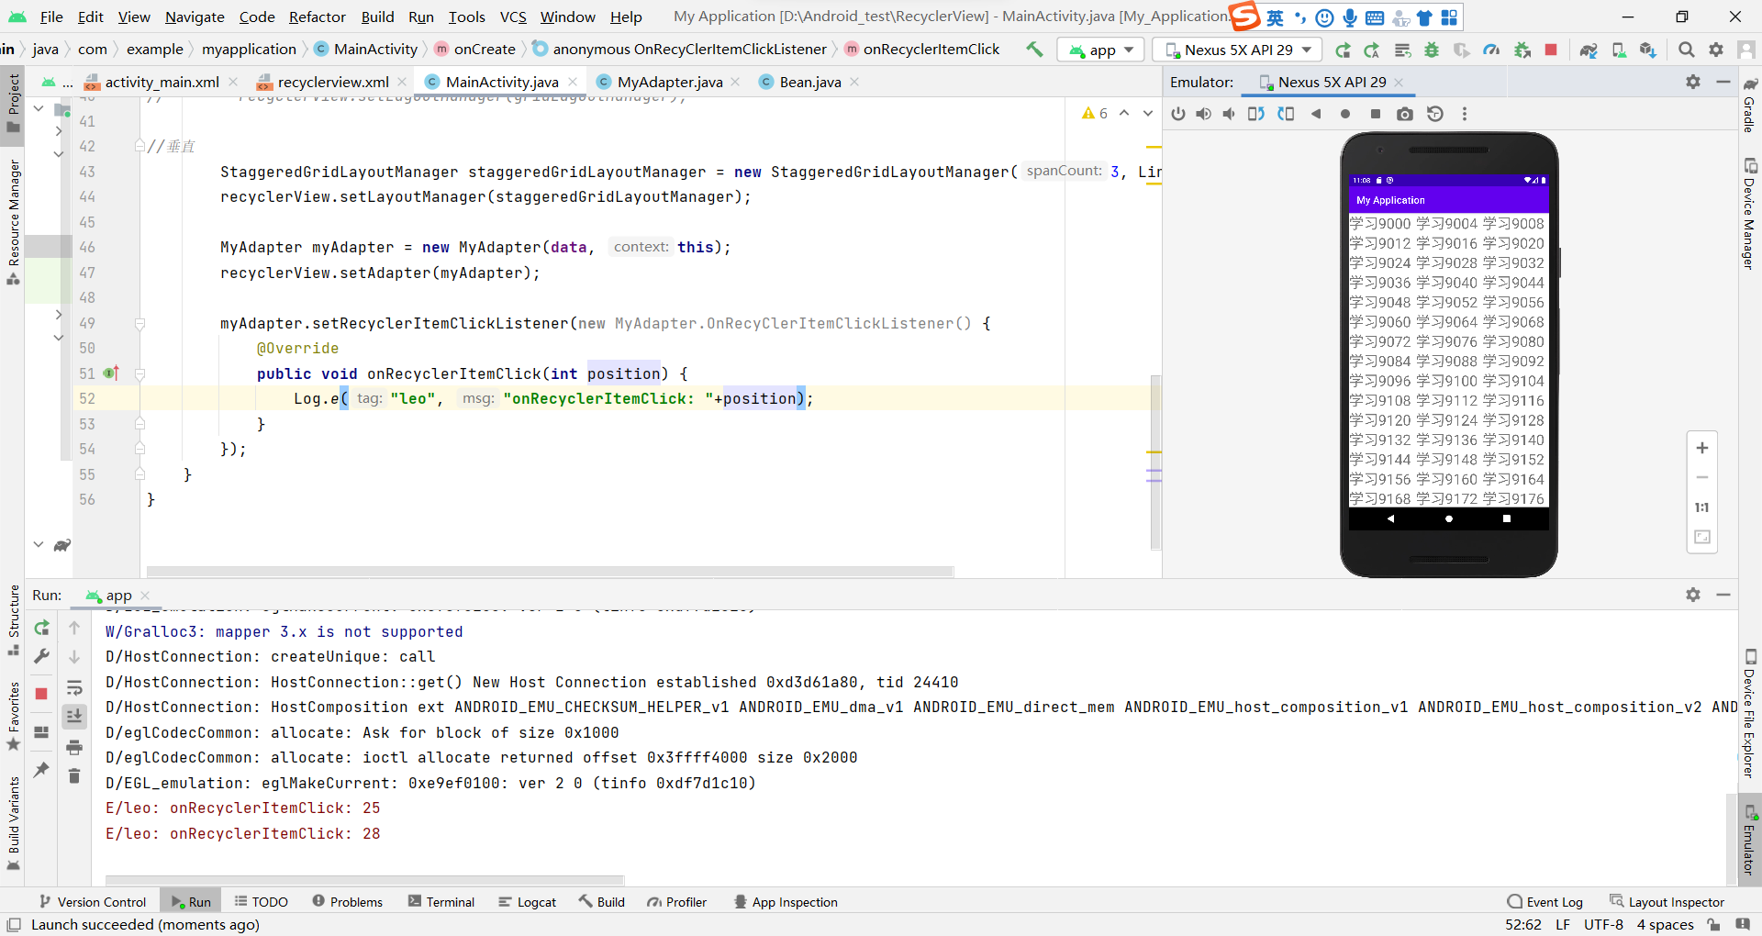The width and height of the screenshot is (1762, 936).
Task: Debug app using the green bug icon
Action: tap(1432, 50)
